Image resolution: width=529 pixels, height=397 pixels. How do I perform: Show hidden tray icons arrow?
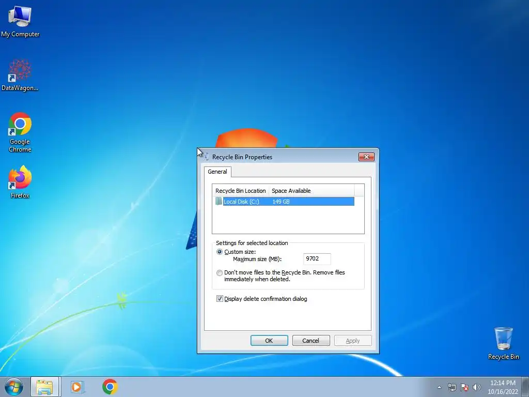pyautogui.click(x=439, y=387)
